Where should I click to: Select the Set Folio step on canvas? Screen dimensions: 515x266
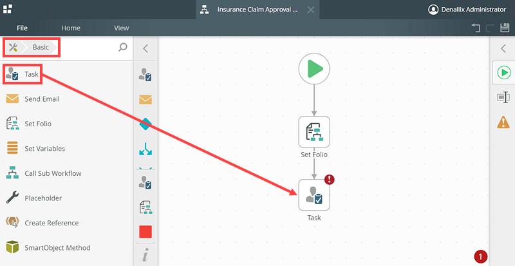(x=314, y=132)
